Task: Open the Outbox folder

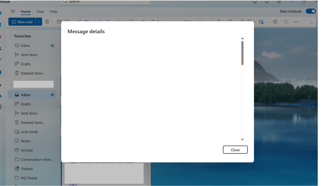Action: [x=32, y=169]
